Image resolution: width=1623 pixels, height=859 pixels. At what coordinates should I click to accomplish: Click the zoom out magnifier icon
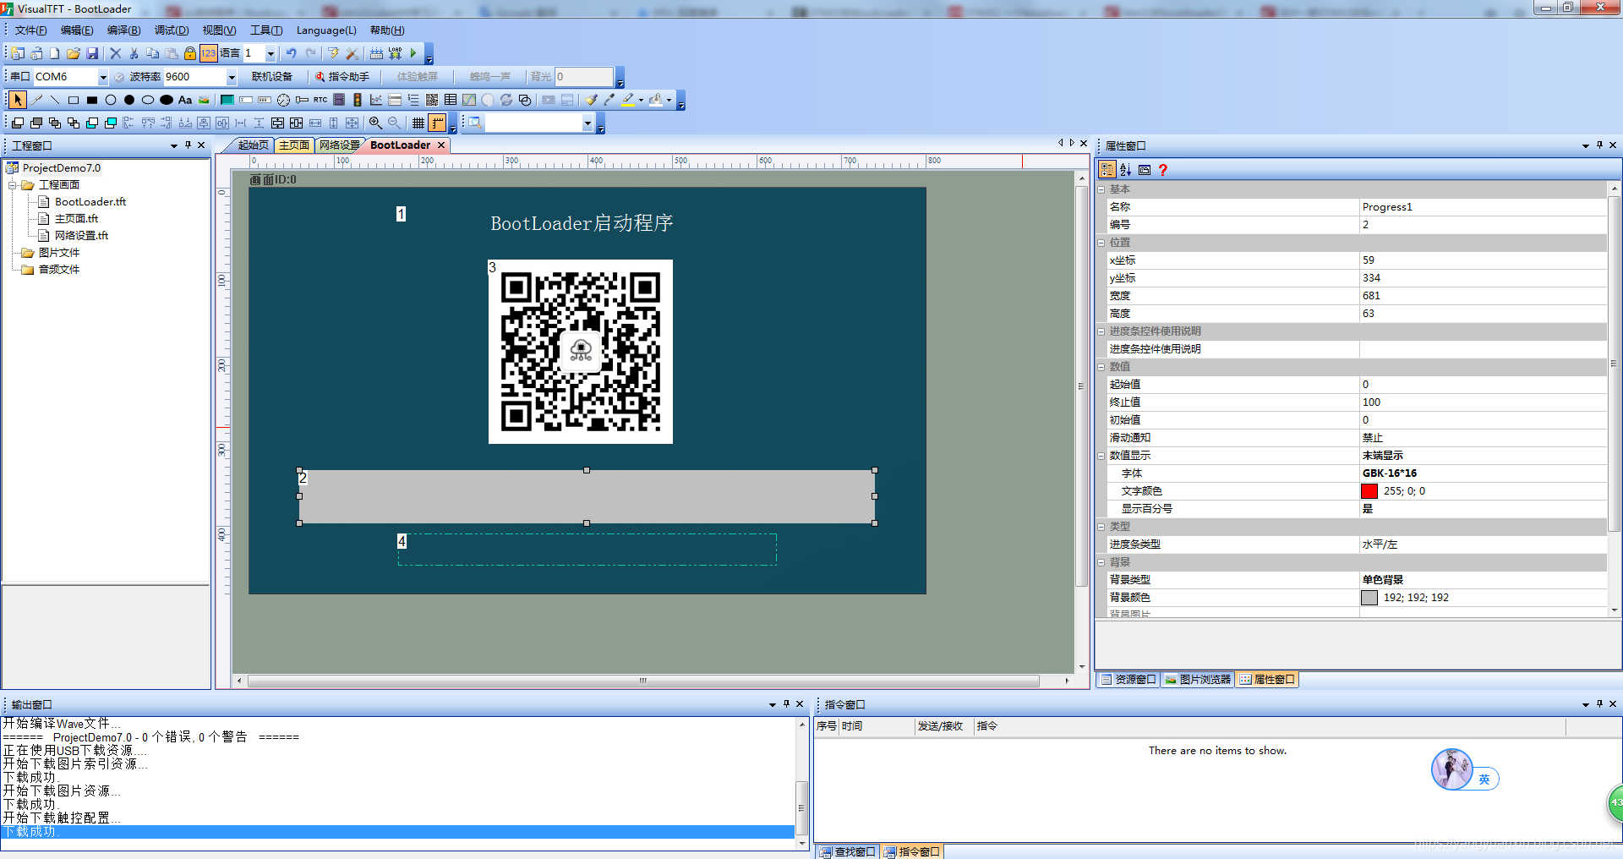(x=394, y=123)
